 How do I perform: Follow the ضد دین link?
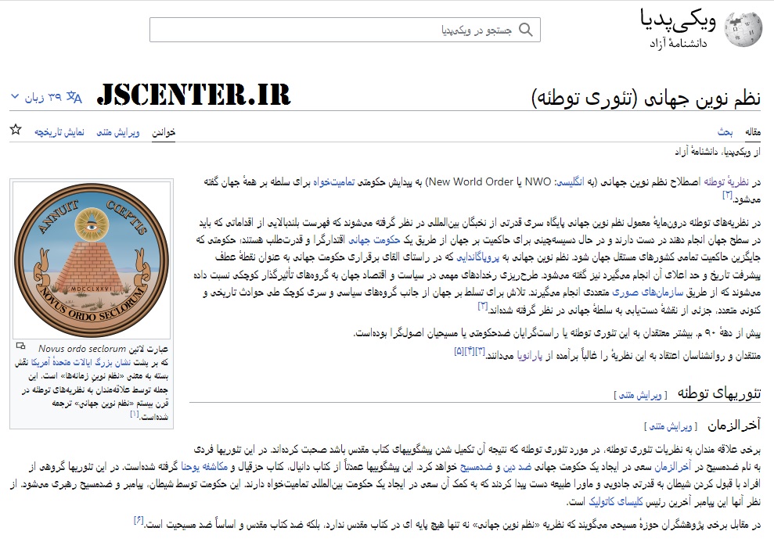pos(518,467)
